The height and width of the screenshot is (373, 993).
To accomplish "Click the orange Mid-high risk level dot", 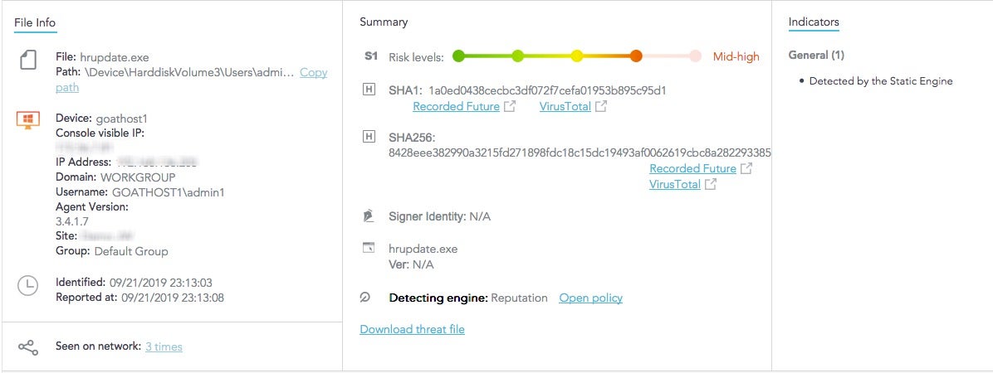I will 636,56.
